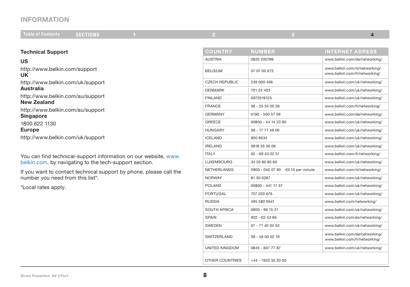
Task: Open the Australia support URL under Australia heading
Action: 62,96
